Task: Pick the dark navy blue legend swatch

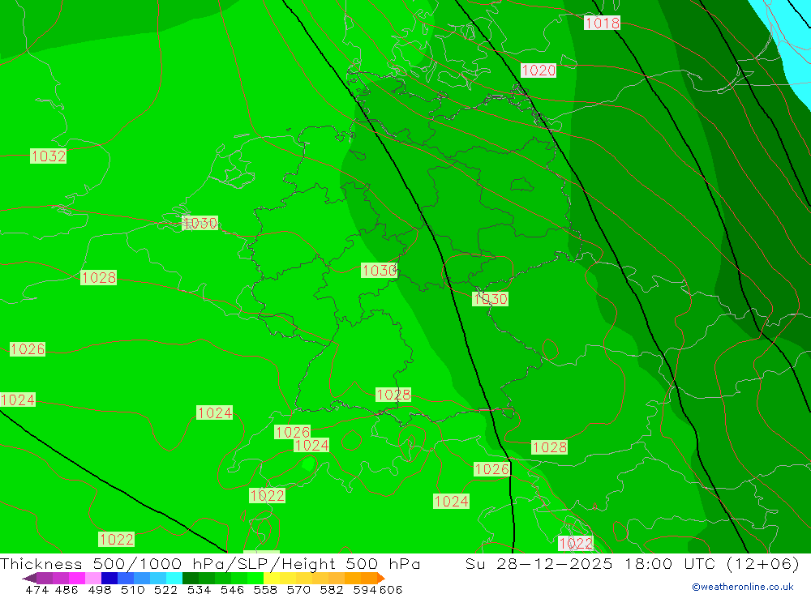Action: (109, 578)
